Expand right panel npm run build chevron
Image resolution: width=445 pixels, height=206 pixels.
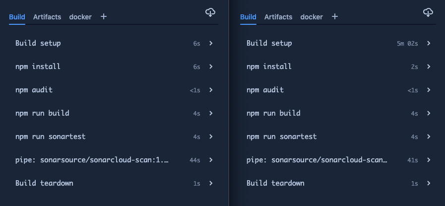pos(429,113)
